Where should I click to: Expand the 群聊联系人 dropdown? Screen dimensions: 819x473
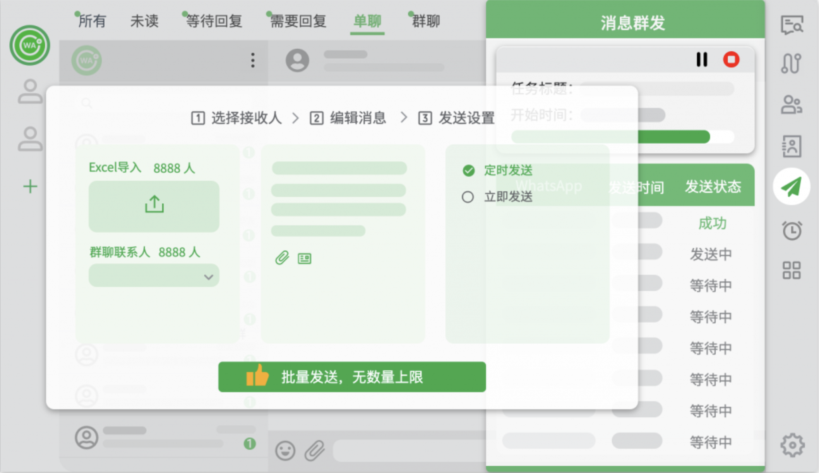point(154,276)
